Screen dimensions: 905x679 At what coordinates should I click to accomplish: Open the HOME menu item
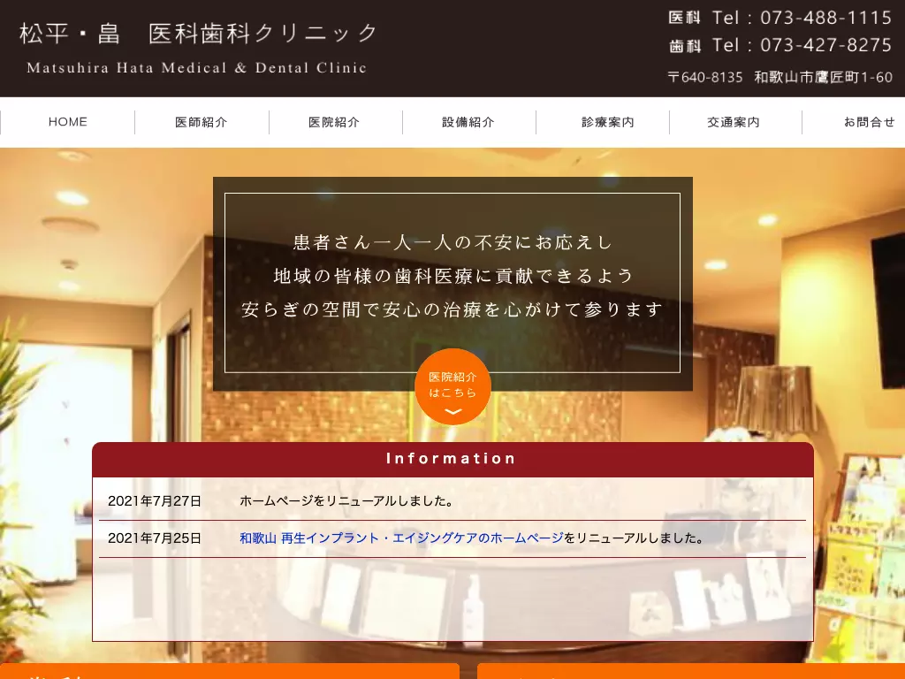67,122
